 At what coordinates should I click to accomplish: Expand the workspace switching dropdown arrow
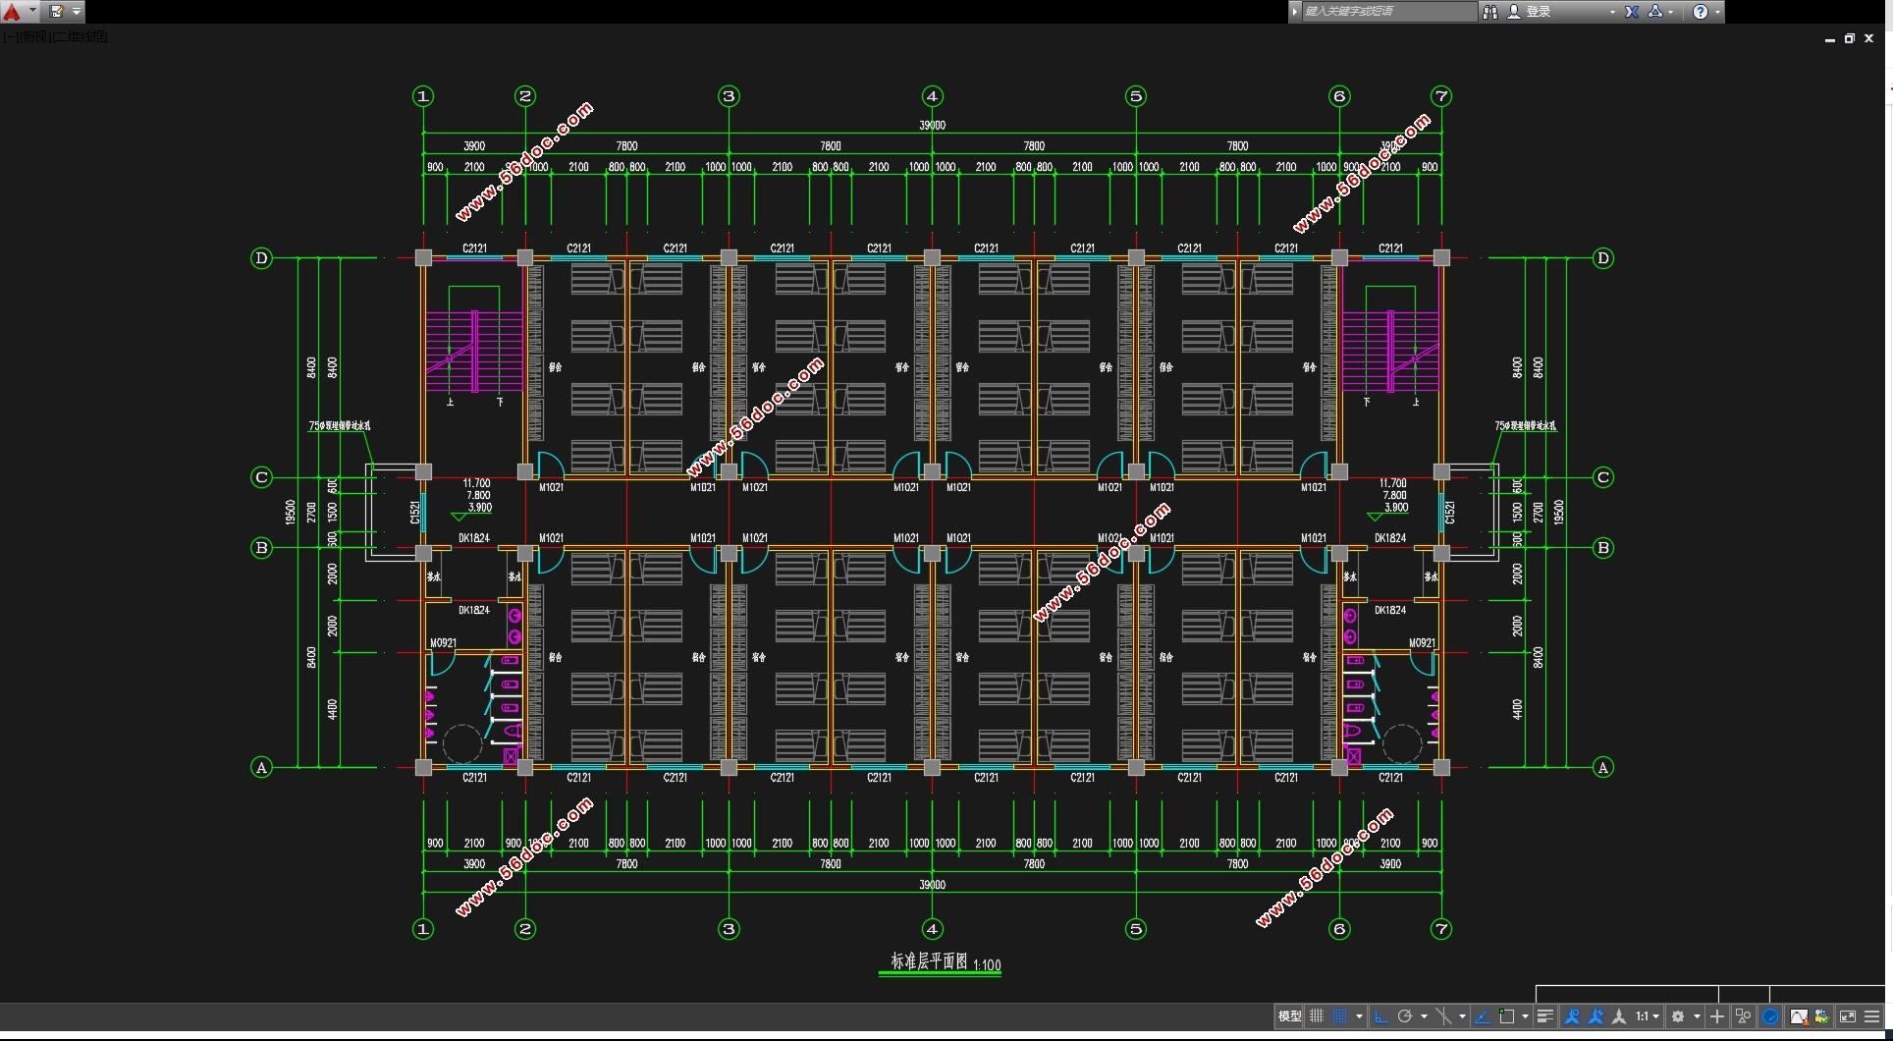click(x=1697, y=1016)
